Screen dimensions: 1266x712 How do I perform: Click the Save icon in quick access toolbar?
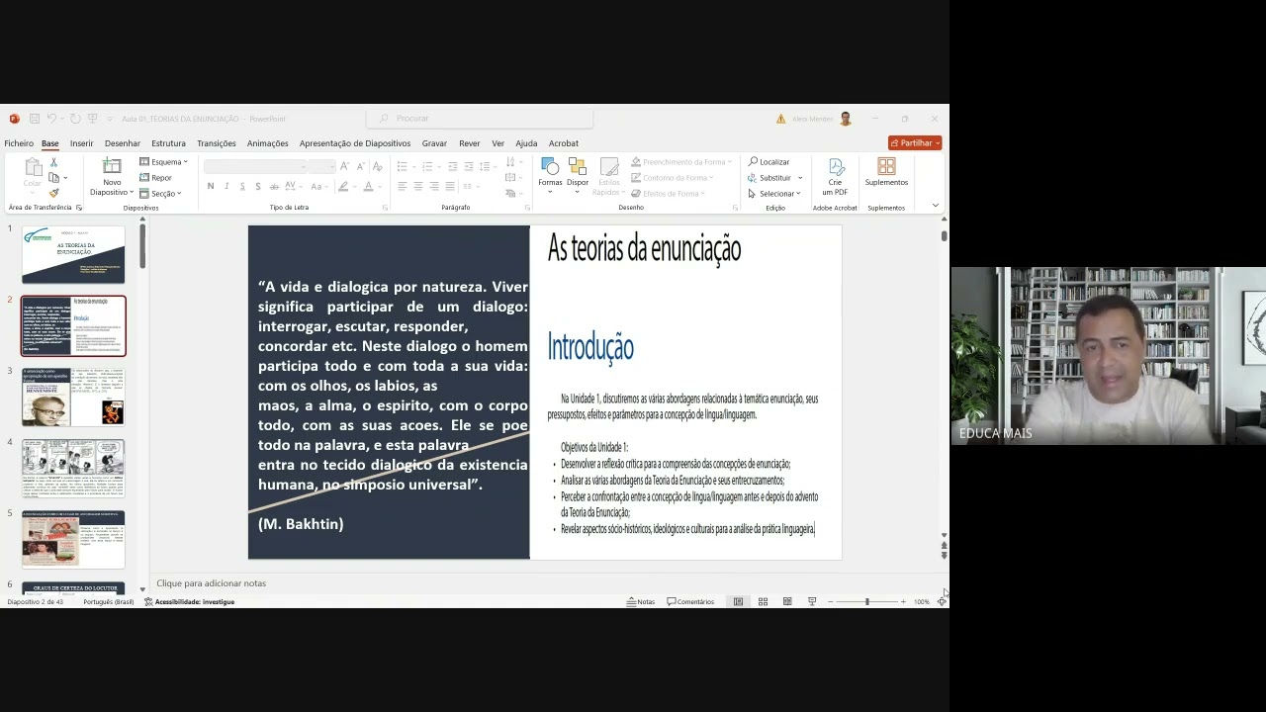pos(34,119)
